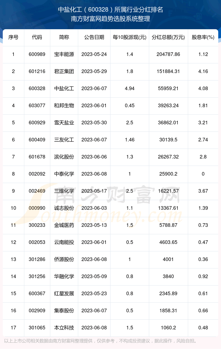This screenshot has height=355, width=221.
Task: Click the 分红总额(万元) column header
Action: [168, 37]
